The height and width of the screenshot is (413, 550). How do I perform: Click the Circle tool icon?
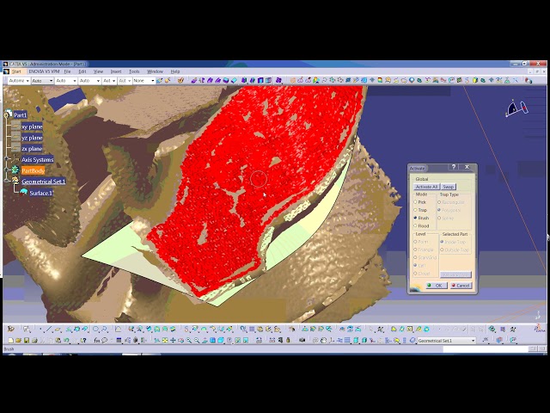(95, 329)
